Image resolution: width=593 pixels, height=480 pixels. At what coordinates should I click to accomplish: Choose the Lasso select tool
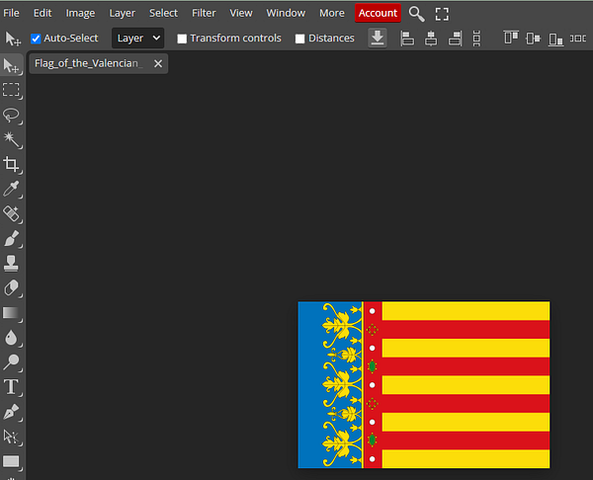(x=11, y=115)
